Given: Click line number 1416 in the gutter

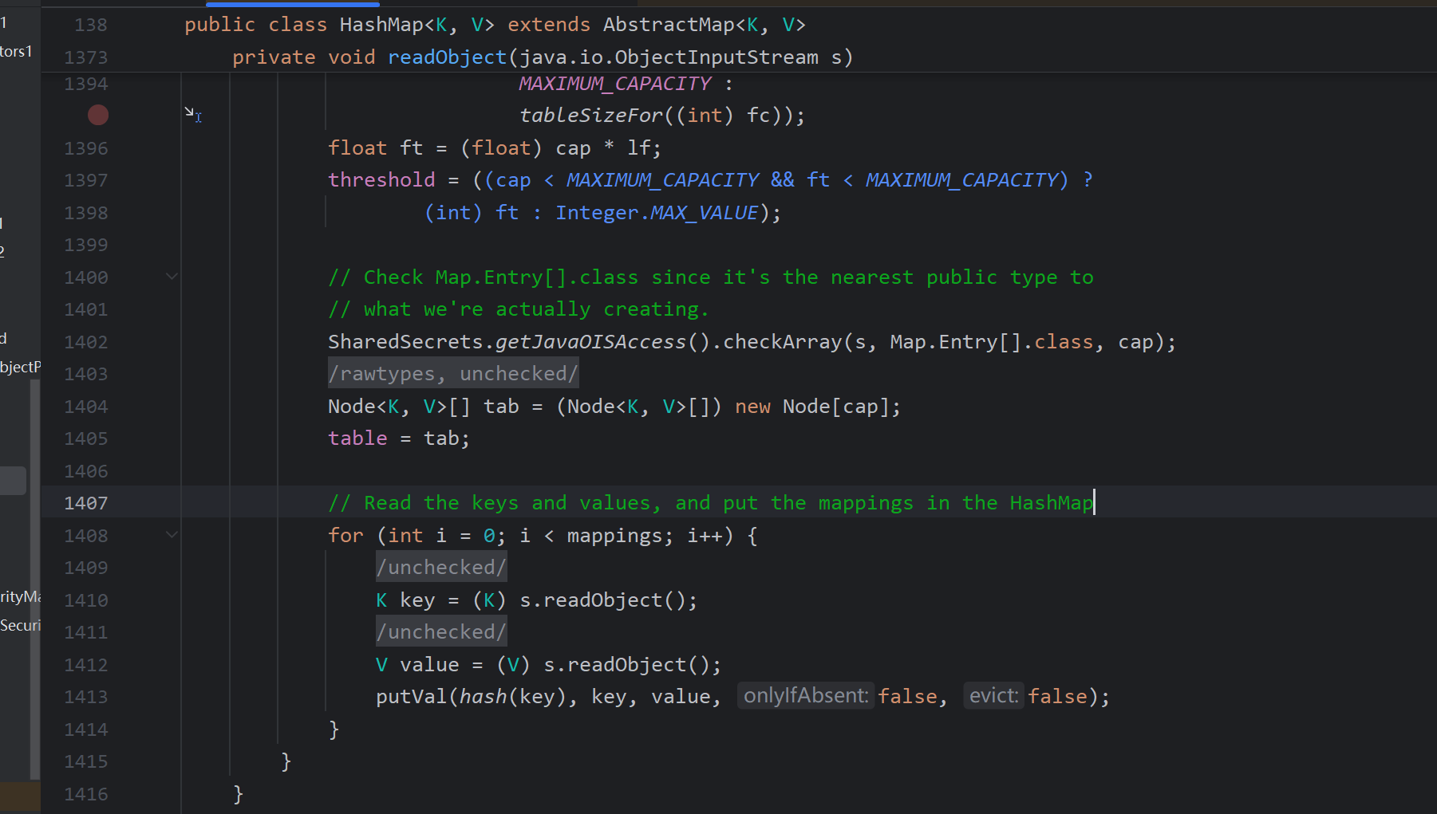Looking at the screenshot, I should 86,794.
